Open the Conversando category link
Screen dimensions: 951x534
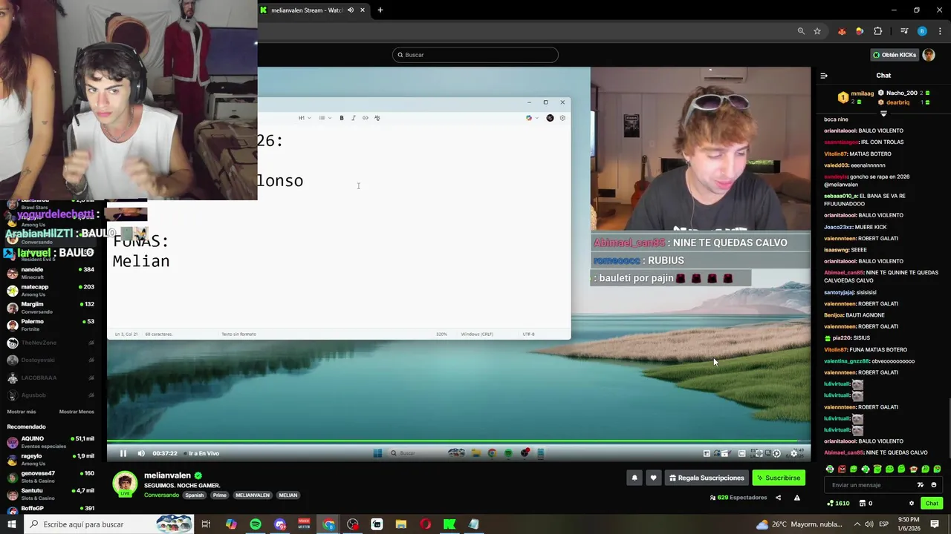pos(161,495)
